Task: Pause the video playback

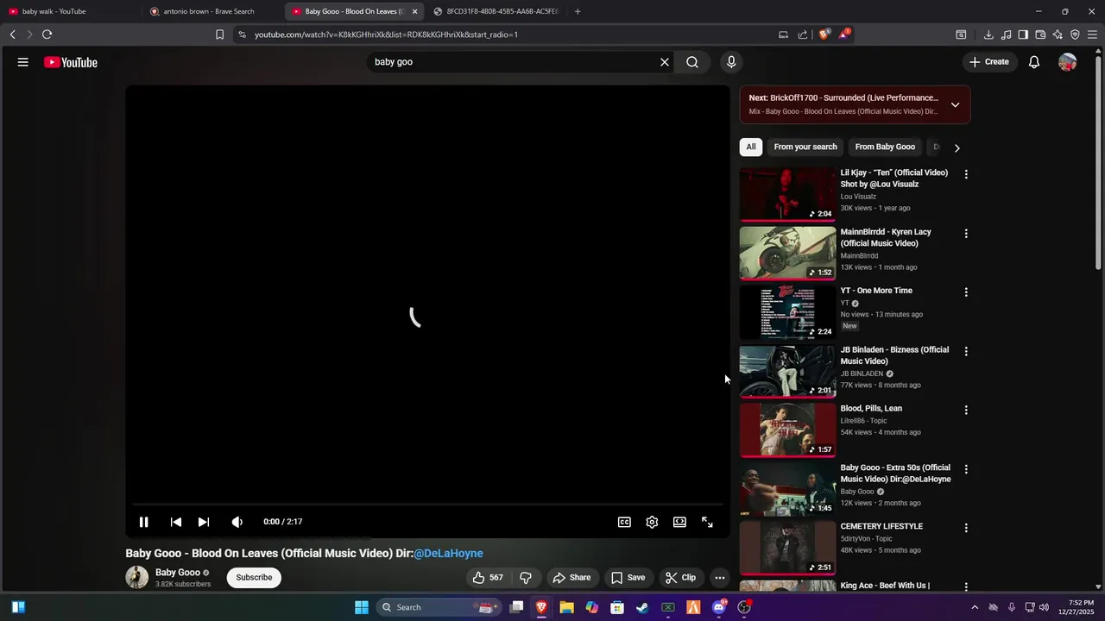Action: point(144,522)
